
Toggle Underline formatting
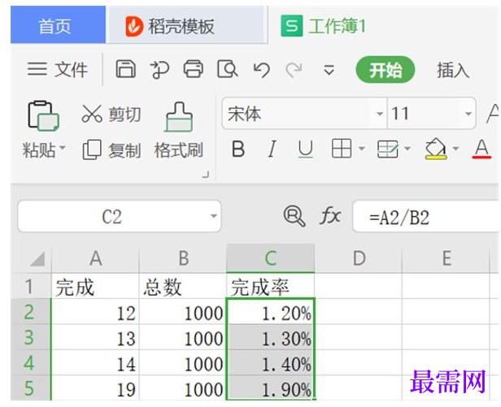click(305, 149)
